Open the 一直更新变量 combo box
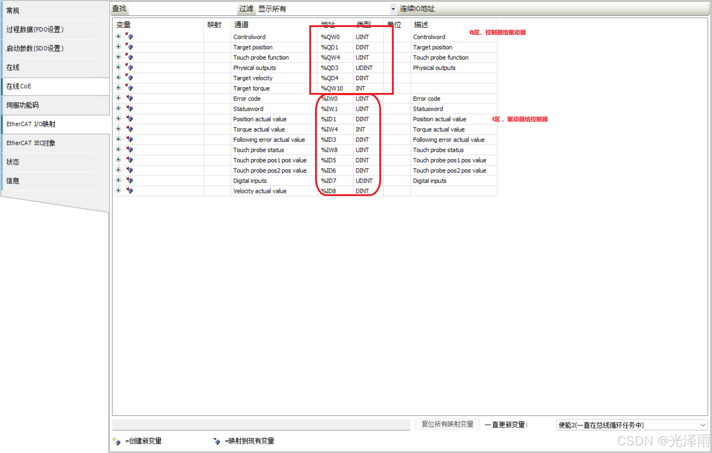712x453 pixels. (x=632, y=425)
